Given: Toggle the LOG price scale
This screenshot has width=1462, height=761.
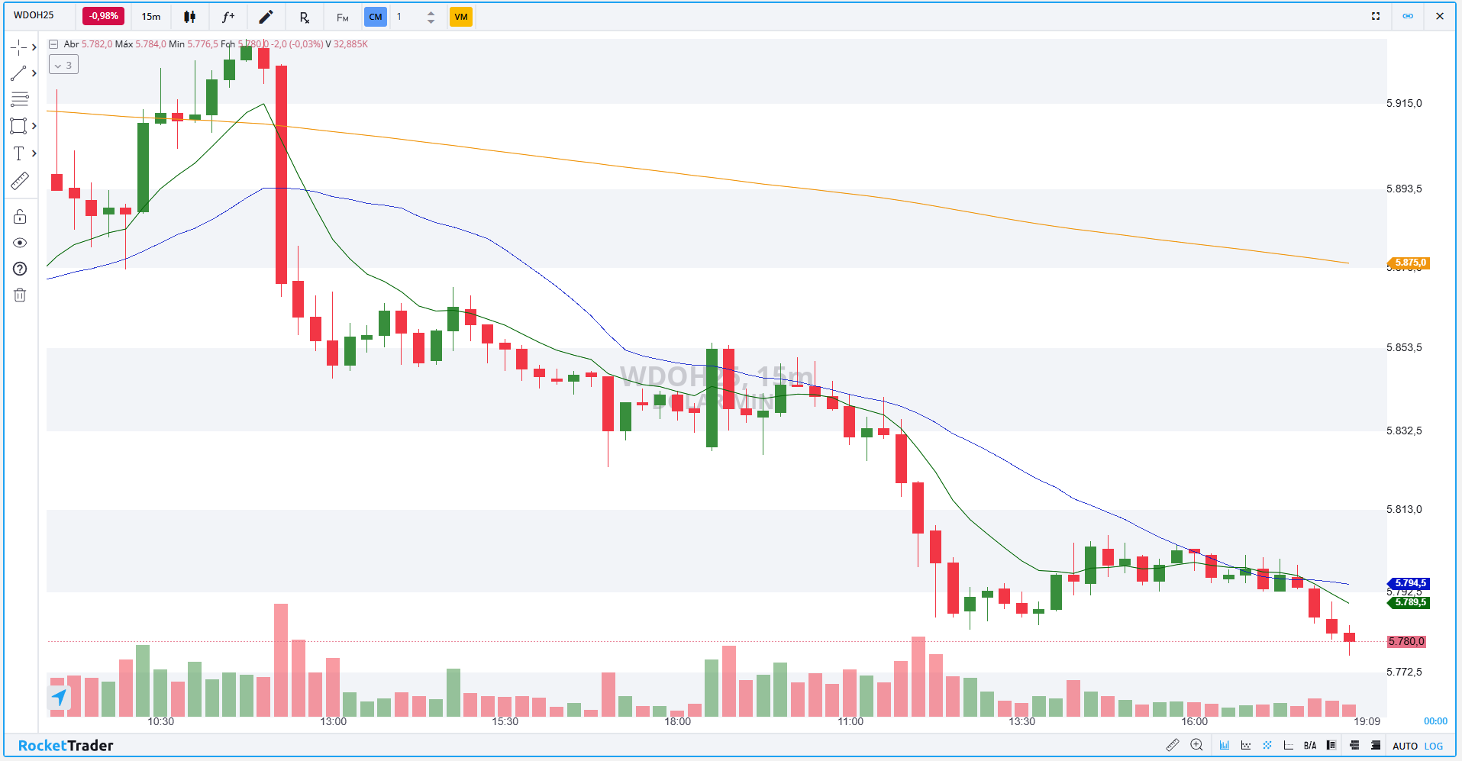Looking at the screenshot, I should click(1434, 746).
